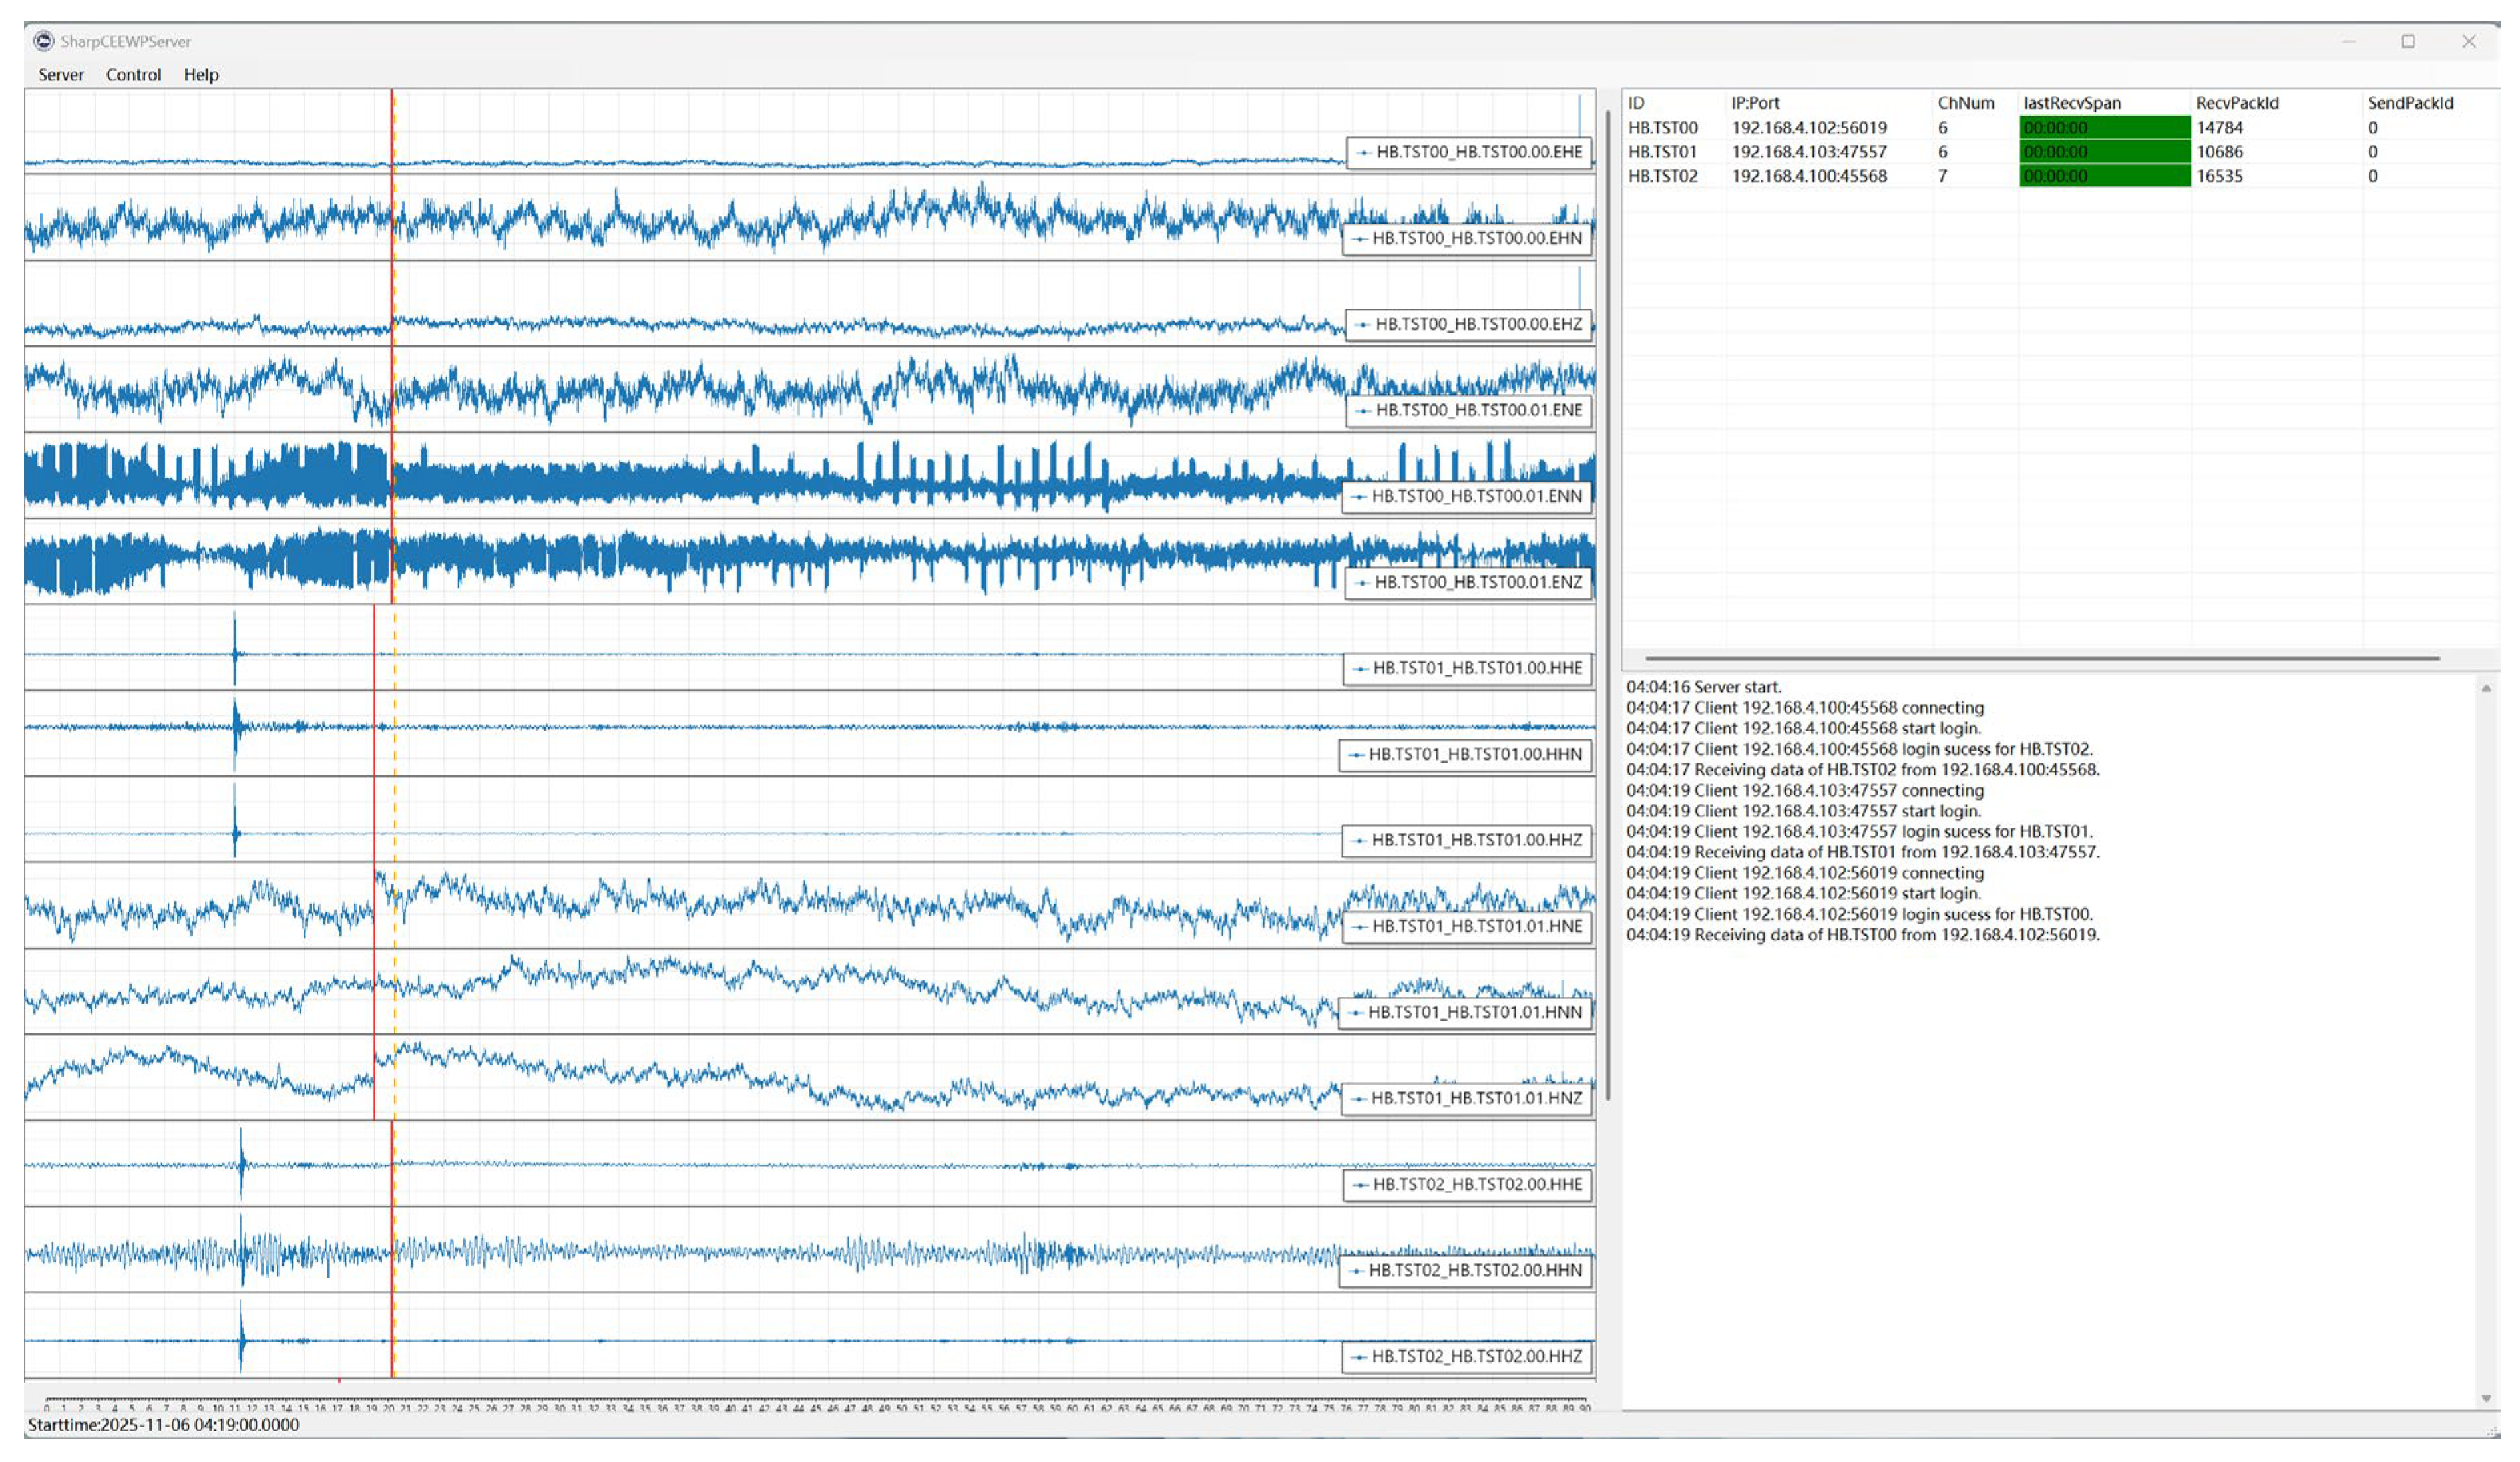Image resolution: width=2520 pixels, height=1462 pixels.
Task: Select the HB.TST02 station row
Action: pyautogui.click(x=1663, y=176)
